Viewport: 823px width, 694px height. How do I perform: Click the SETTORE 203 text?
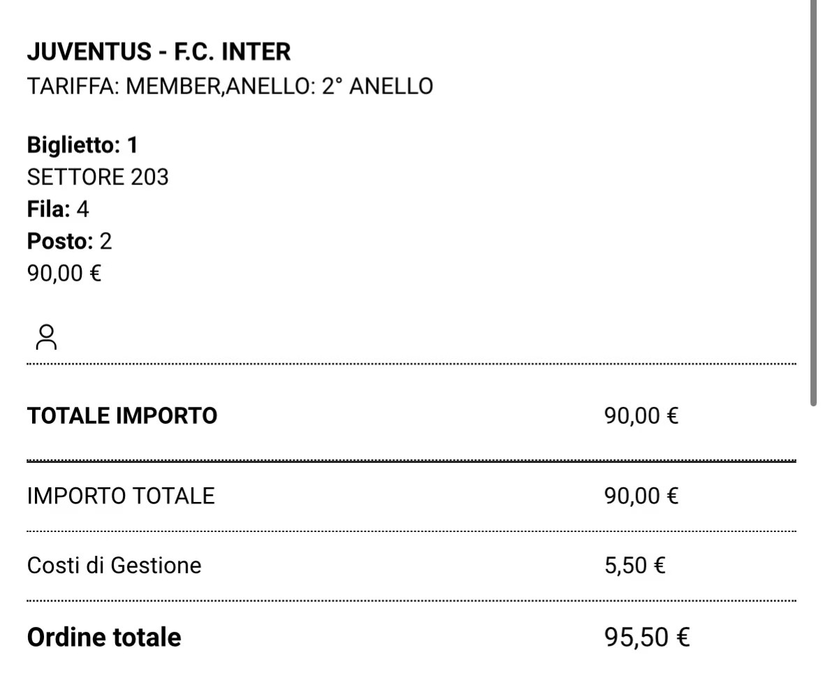click(x=98, y=177)
